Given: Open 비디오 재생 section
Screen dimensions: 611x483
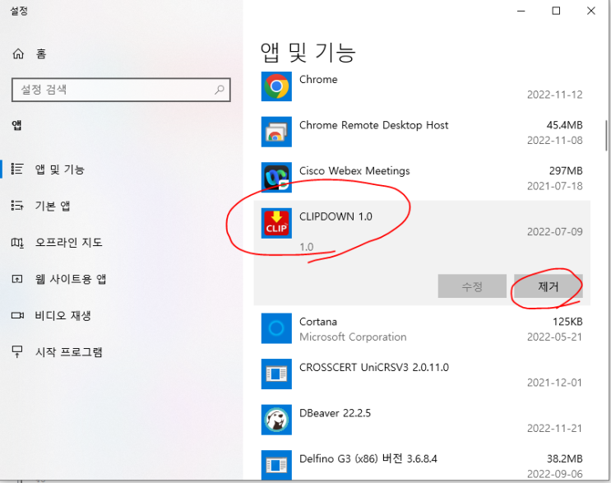Looking at the screenshot, I should click(62, 315).
